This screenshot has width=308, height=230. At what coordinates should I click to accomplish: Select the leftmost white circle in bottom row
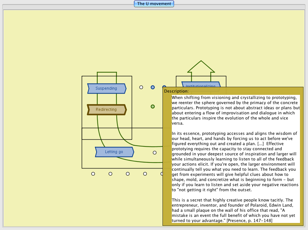click(93, 174)
